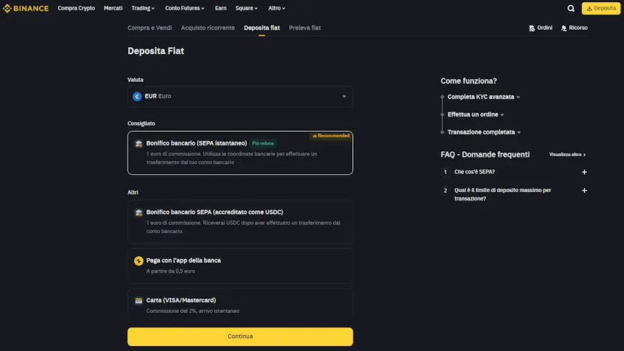Click the 'Più veloce' green tag

point(263,144)
